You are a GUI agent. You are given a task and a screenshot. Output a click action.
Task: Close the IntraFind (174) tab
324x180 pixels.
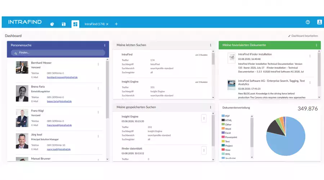coord(107,24)
